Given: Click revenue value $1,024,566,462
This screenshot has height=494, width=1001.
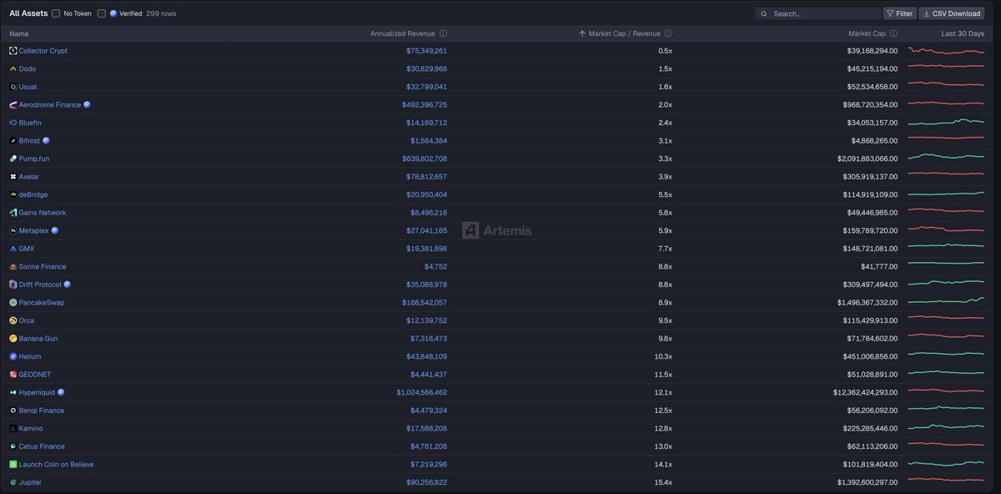Looking at the screenshot, I should tap(422, 392).
